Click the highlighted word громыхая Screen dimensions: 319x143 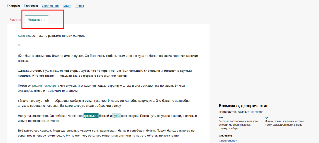[x=91, y=116]
